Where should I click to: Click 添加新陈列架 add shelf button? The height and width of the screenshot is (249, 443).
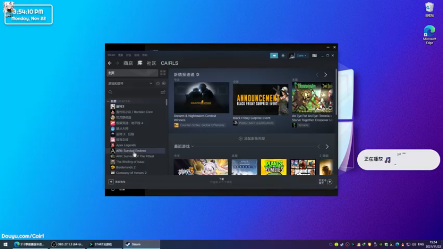point(252,139)
